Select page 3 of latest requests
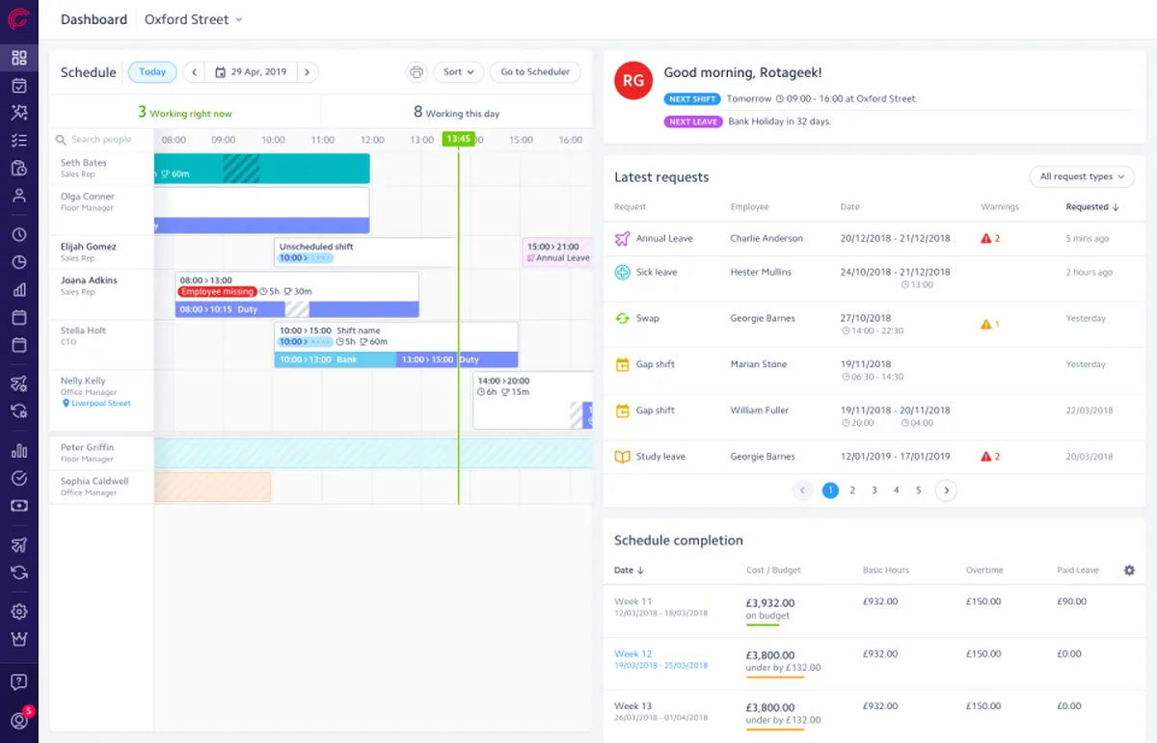1157x743 pixels. pyautogui.click(x=874, y=491)
